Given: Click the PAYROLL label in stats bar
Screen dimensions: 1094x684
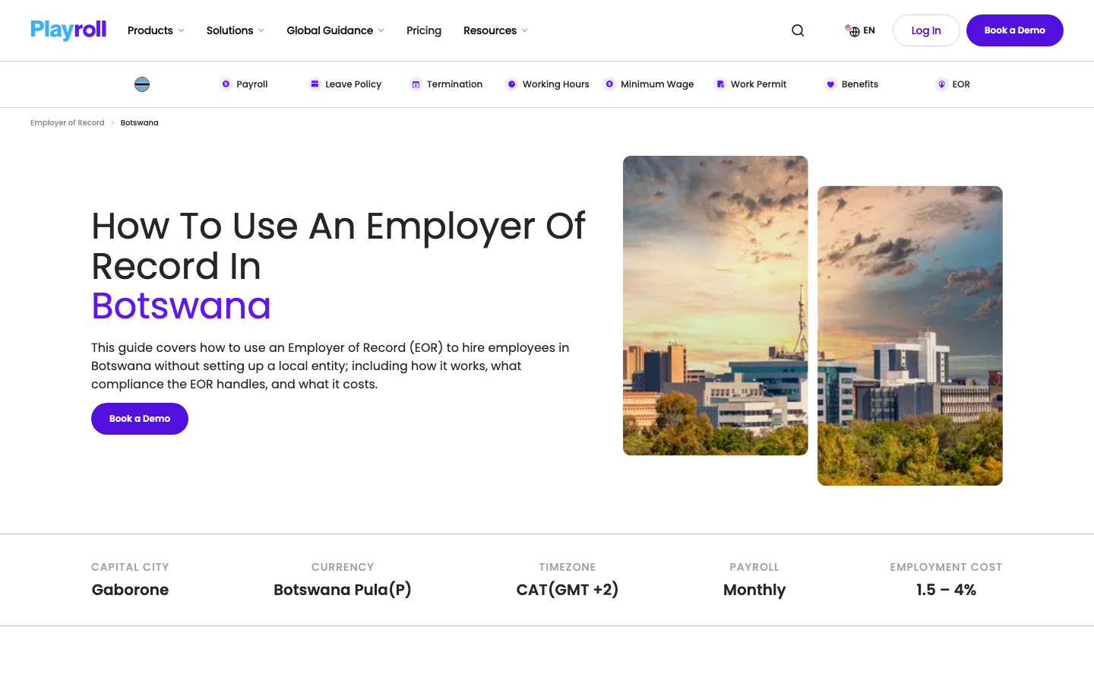Looking at the screenshot, I should (754, 567).
